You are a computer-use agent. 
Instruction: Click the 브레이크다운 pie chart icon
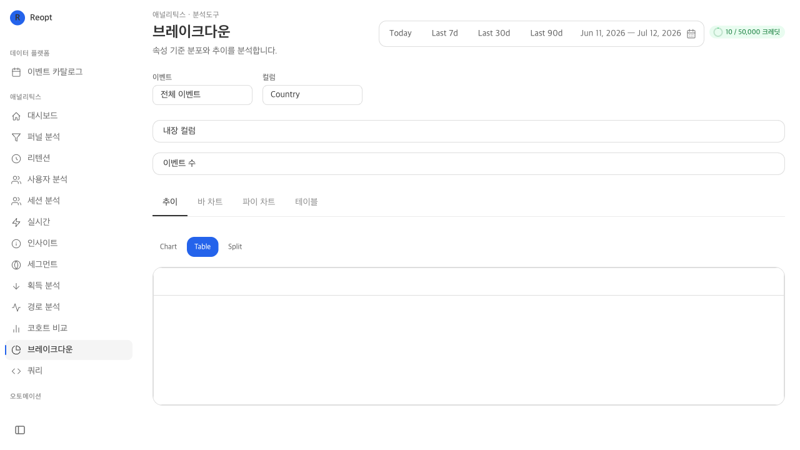point(16,350)
